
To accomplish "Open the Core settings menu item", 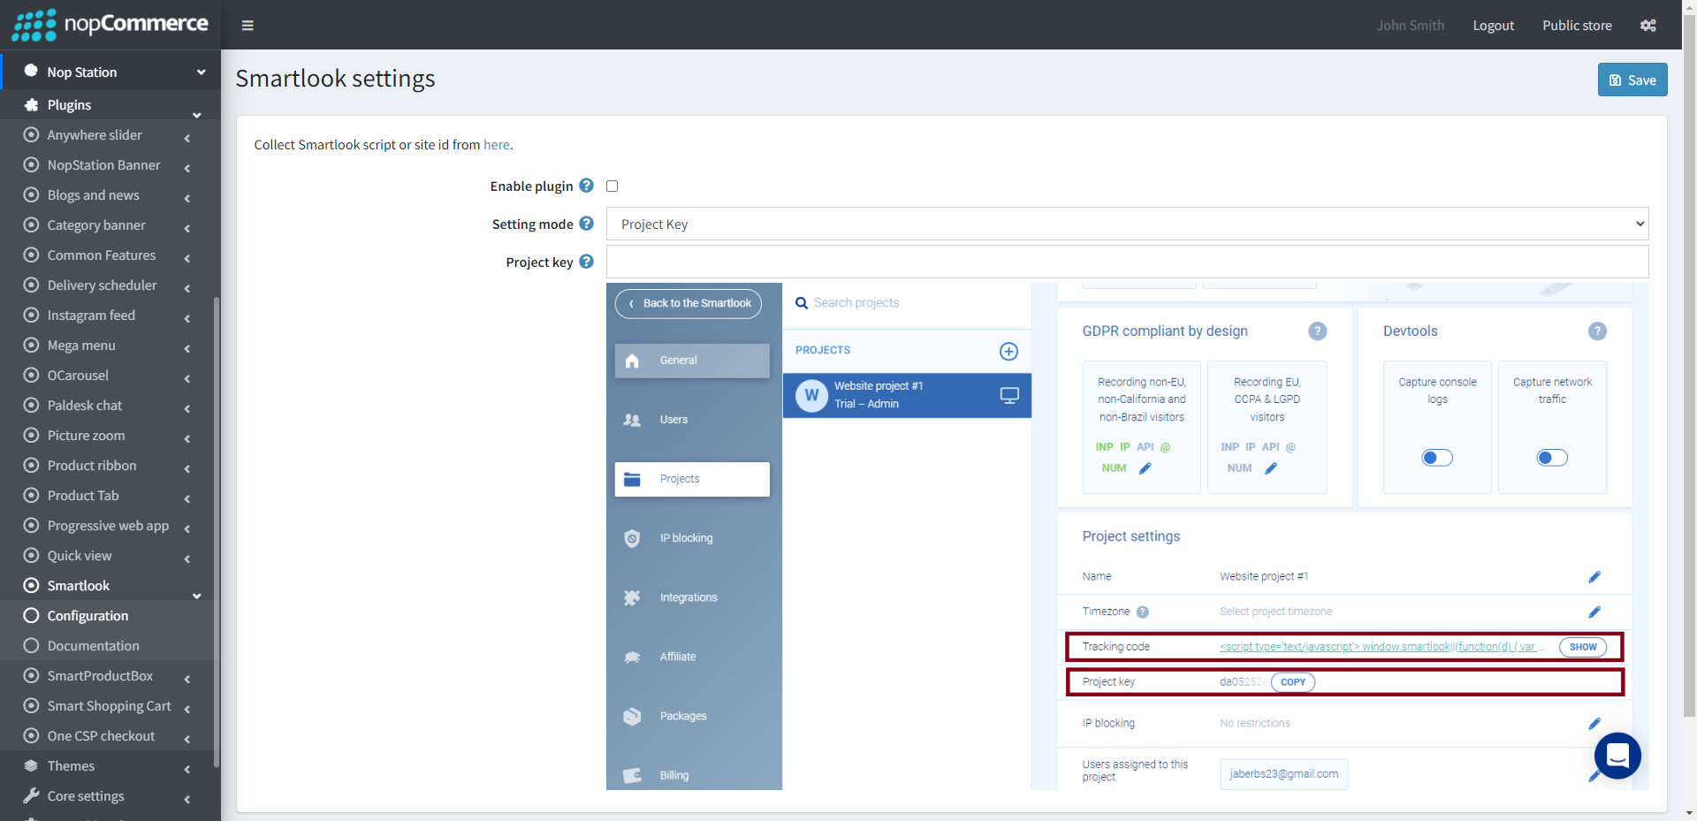I will pyautogui.click(x=108, y=795).
